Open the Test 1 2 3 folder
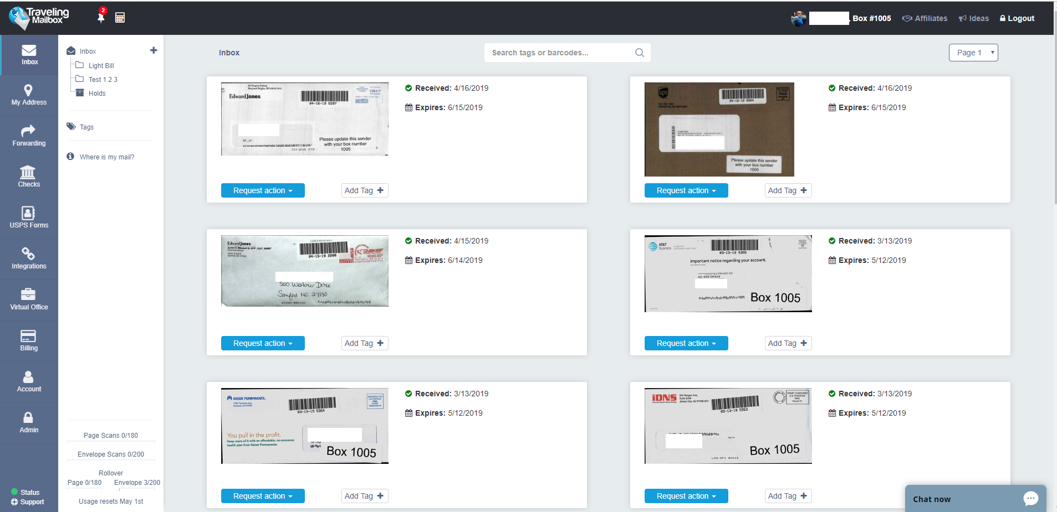This screenshot has height=512, width=1057. [x=96, y=79]
